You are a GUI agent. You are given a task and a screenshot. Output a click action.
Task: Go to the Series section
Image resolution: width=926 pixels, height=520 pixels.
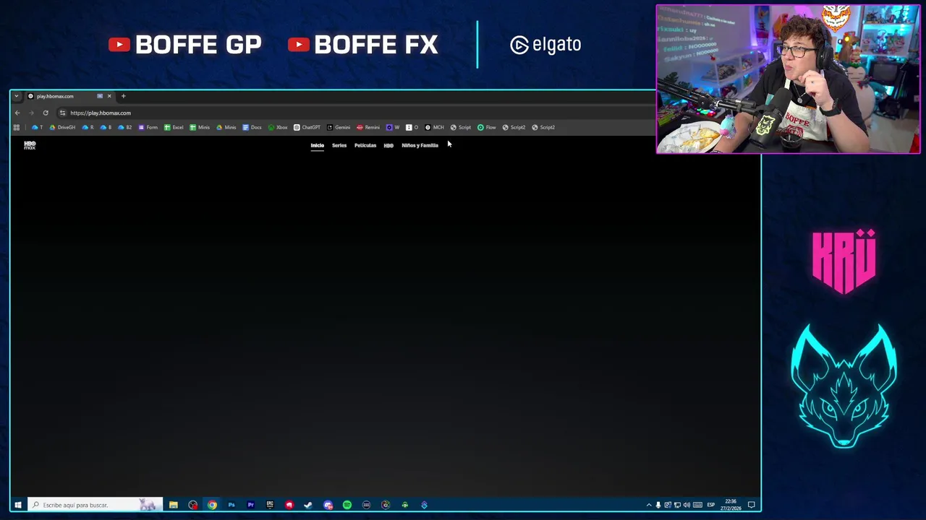pyautogui.click(x=339, y=145)
